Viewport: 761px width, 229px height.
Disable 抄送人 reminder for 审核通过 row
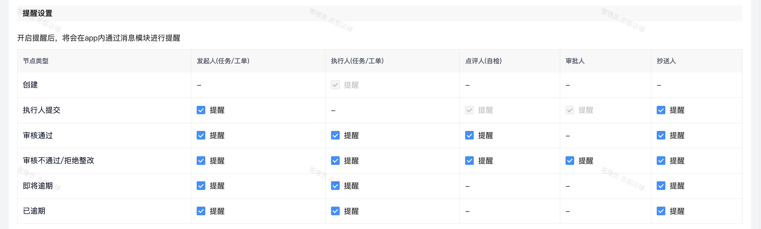click(661, 136)
